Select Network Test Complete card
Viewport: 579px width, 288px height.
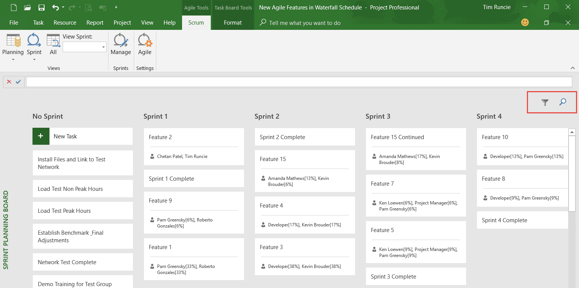coord(83,262)
